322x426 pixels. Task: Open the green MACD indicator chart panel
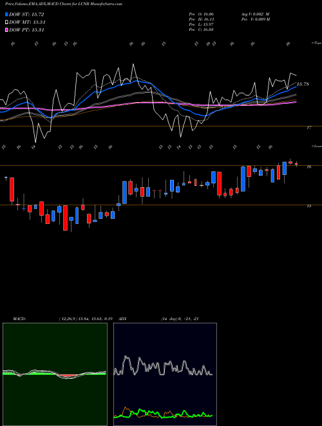(55, 374)
